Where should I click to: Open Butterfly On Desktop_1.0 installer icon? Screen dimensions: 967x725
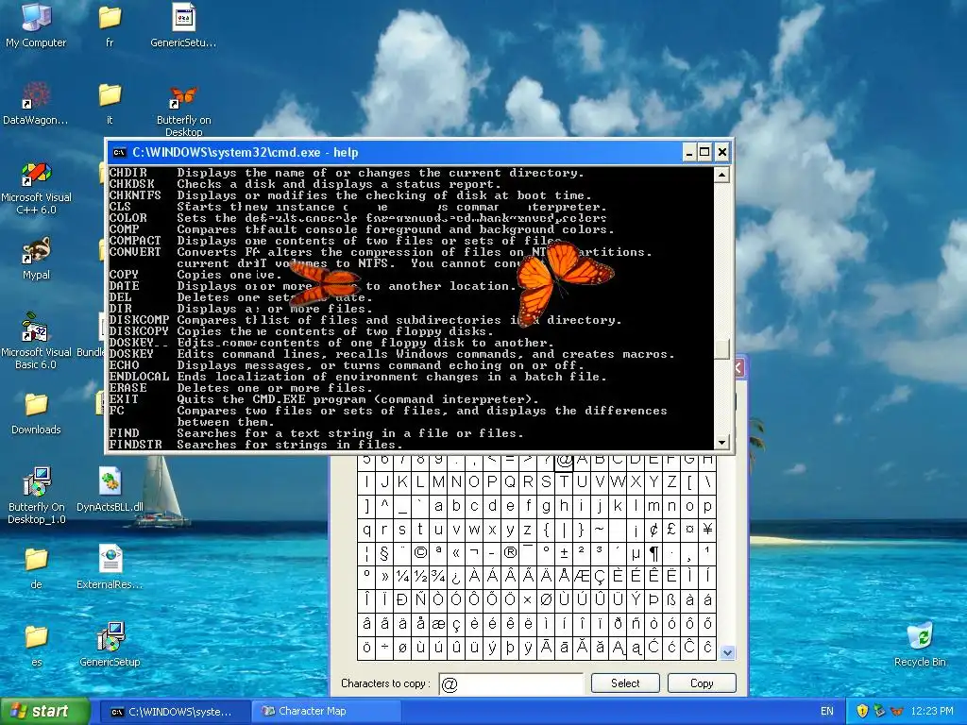(x=36, y=495)
